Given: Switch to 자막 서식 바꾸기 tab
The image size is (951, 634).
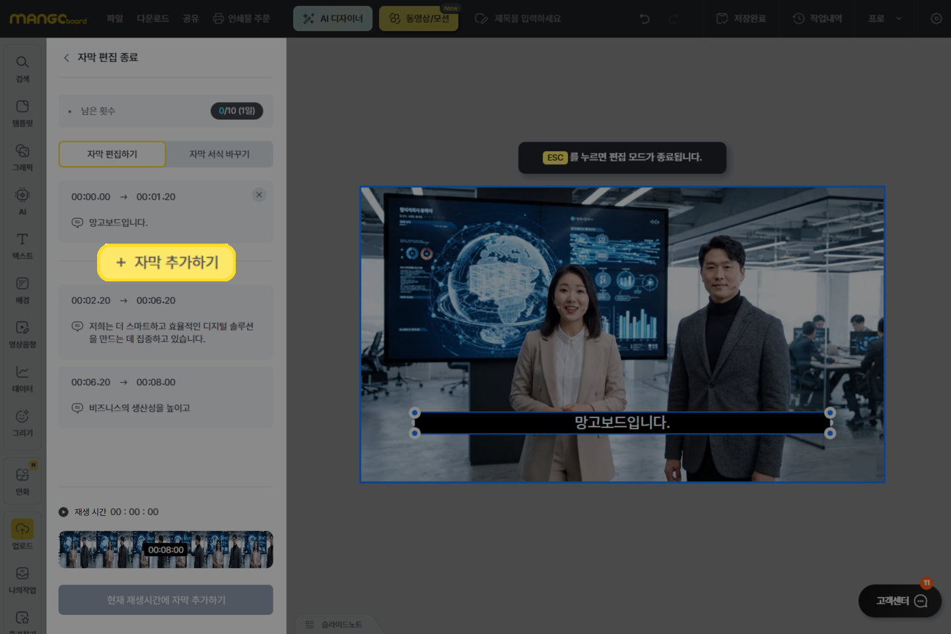Looking at the screenshot, I should pyautogui.click(x=219, y=154).
